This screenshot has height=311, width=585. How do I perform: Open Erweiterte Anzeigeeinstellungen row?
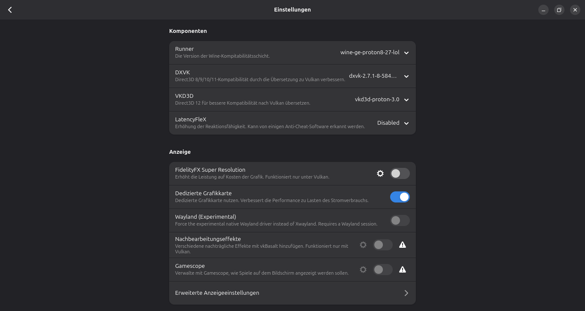257,293
